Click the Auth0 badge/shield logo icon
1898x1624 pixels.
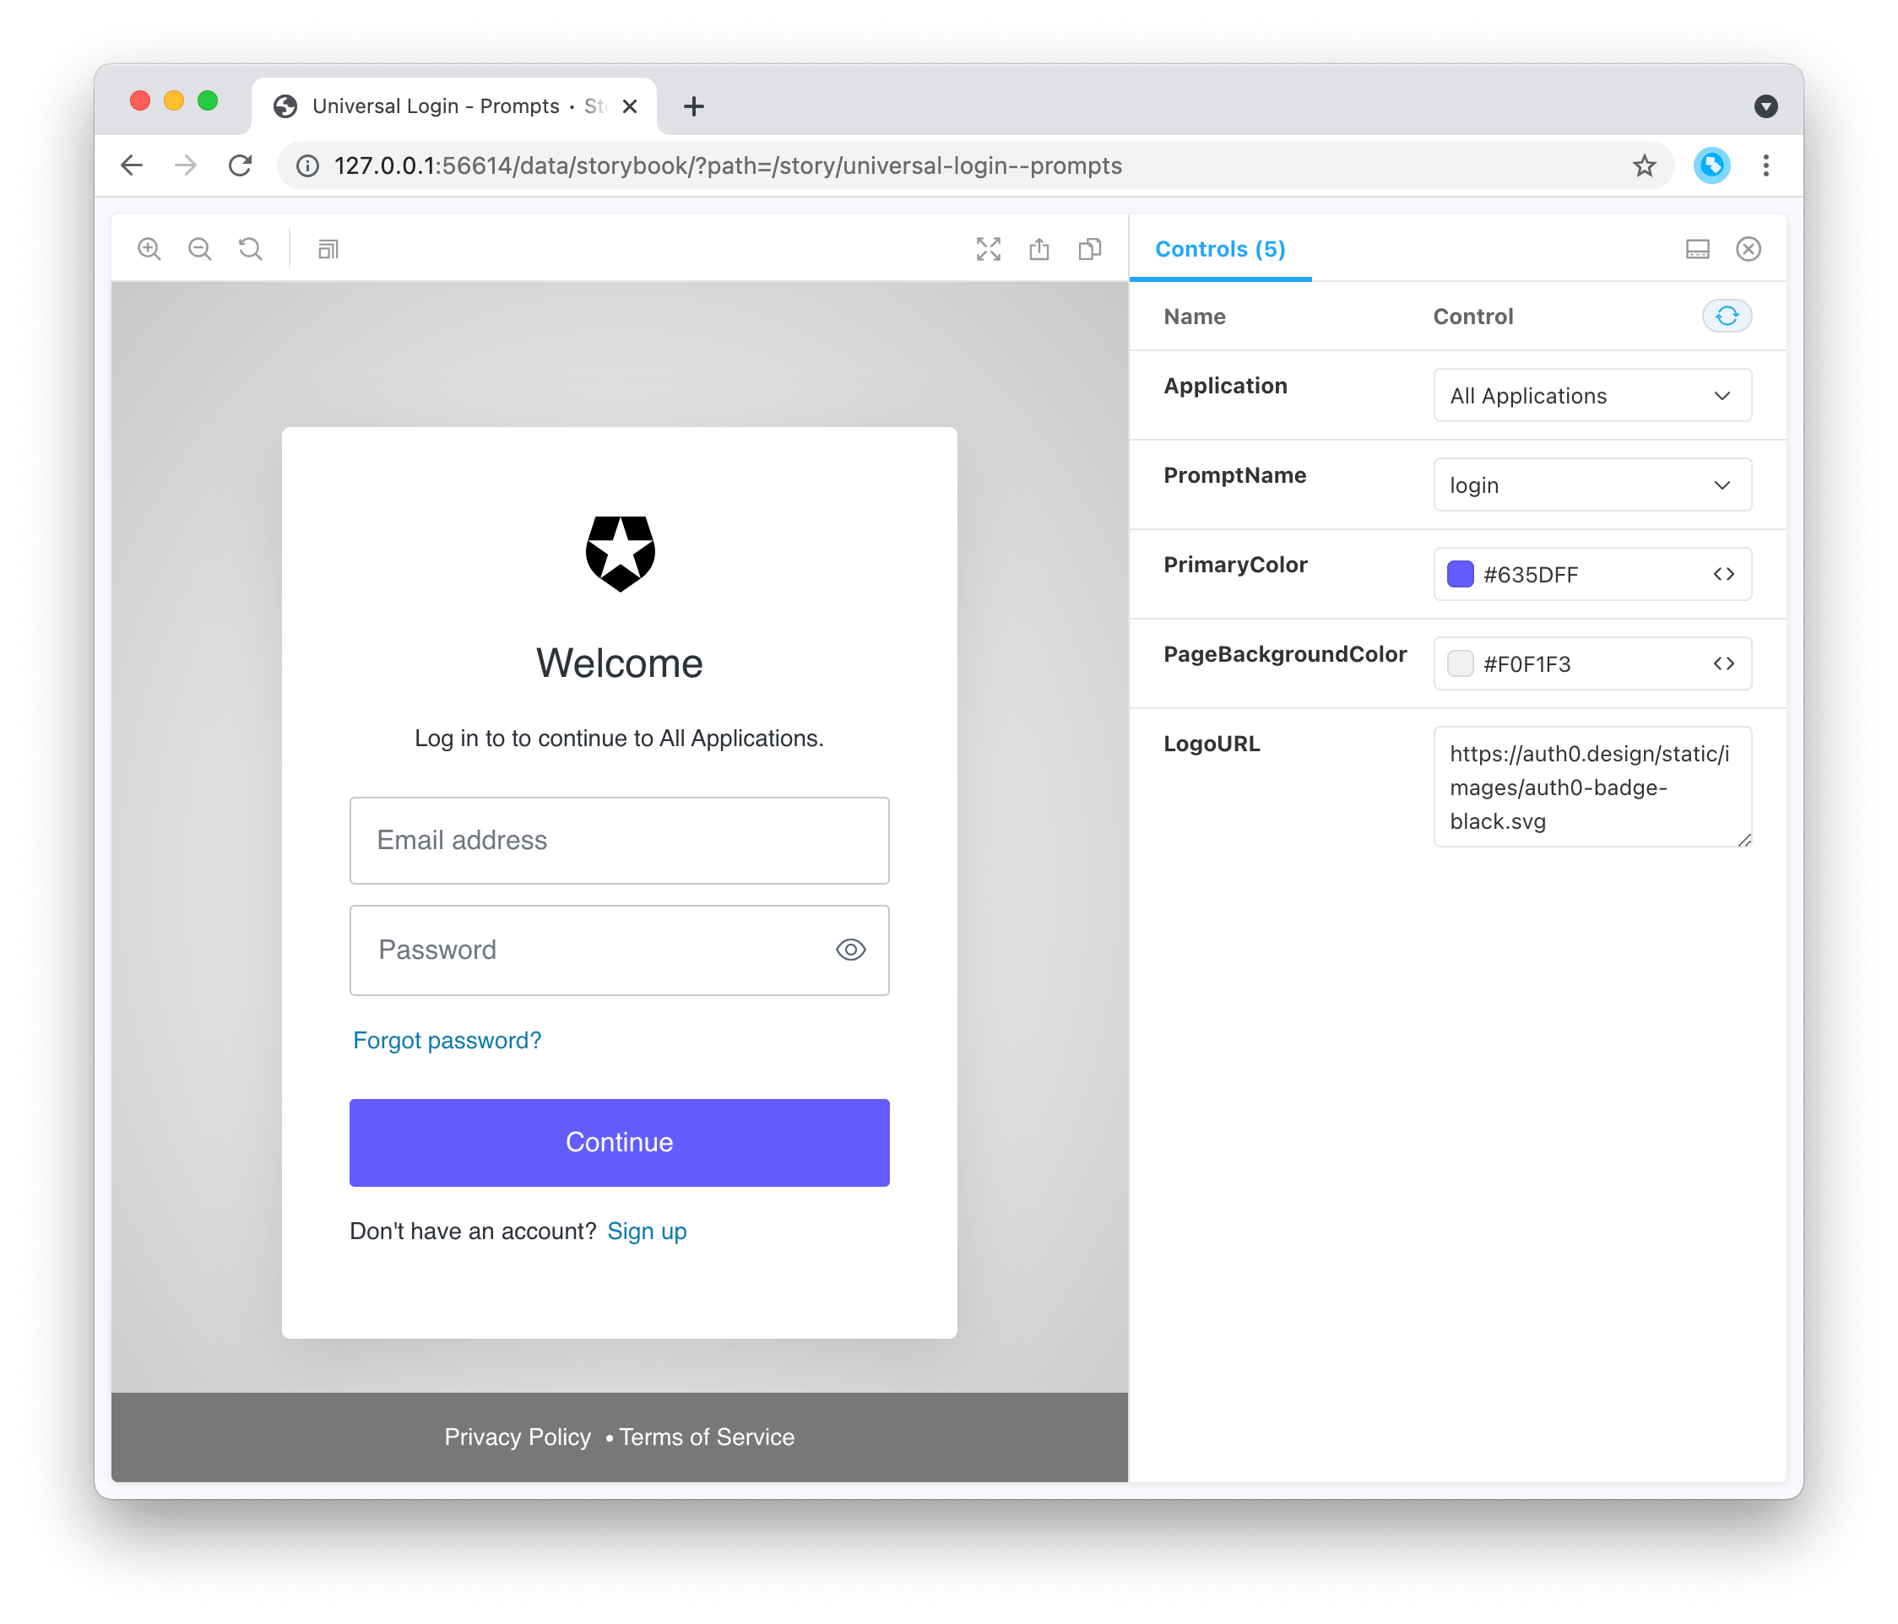pos(621,556)
